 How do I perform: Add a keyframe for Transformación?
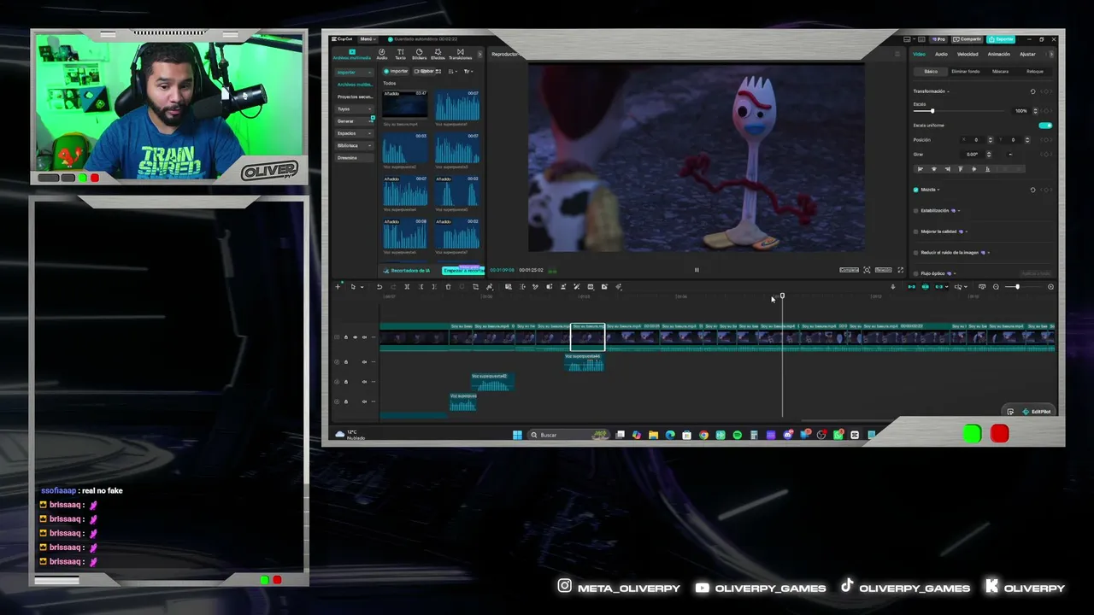[1045, 91]
